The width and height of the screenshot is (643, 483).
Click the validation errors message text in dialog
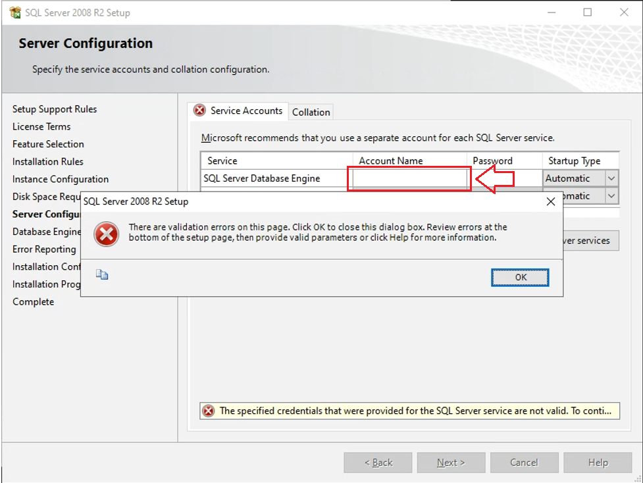click(x=318, y=232)
